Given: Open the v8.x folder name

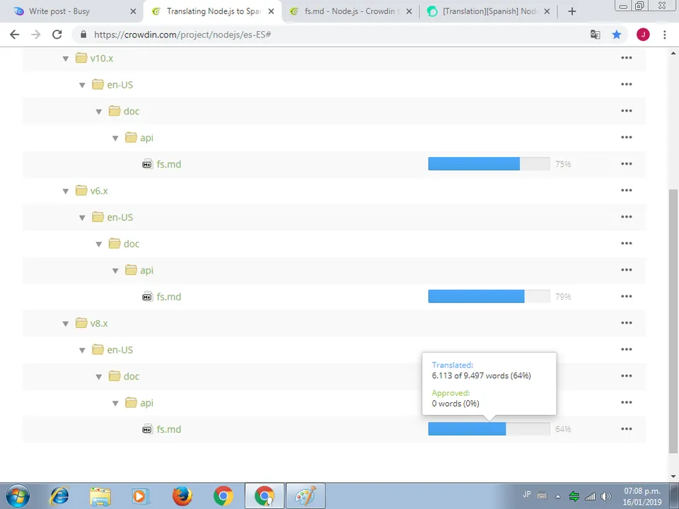Looking at the screenshot, I should [99, 323].
